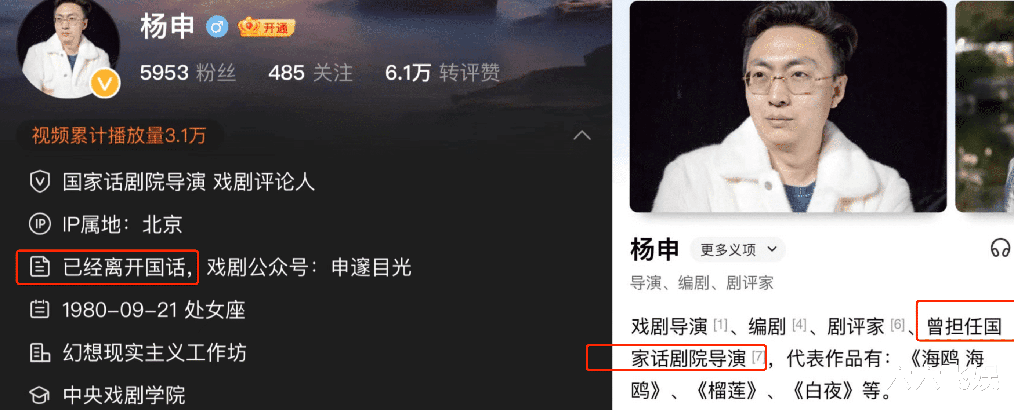This screenshot has width=1014, height=410.
Task: Click the IP location icon beside 北京
Action: (40, 224)
